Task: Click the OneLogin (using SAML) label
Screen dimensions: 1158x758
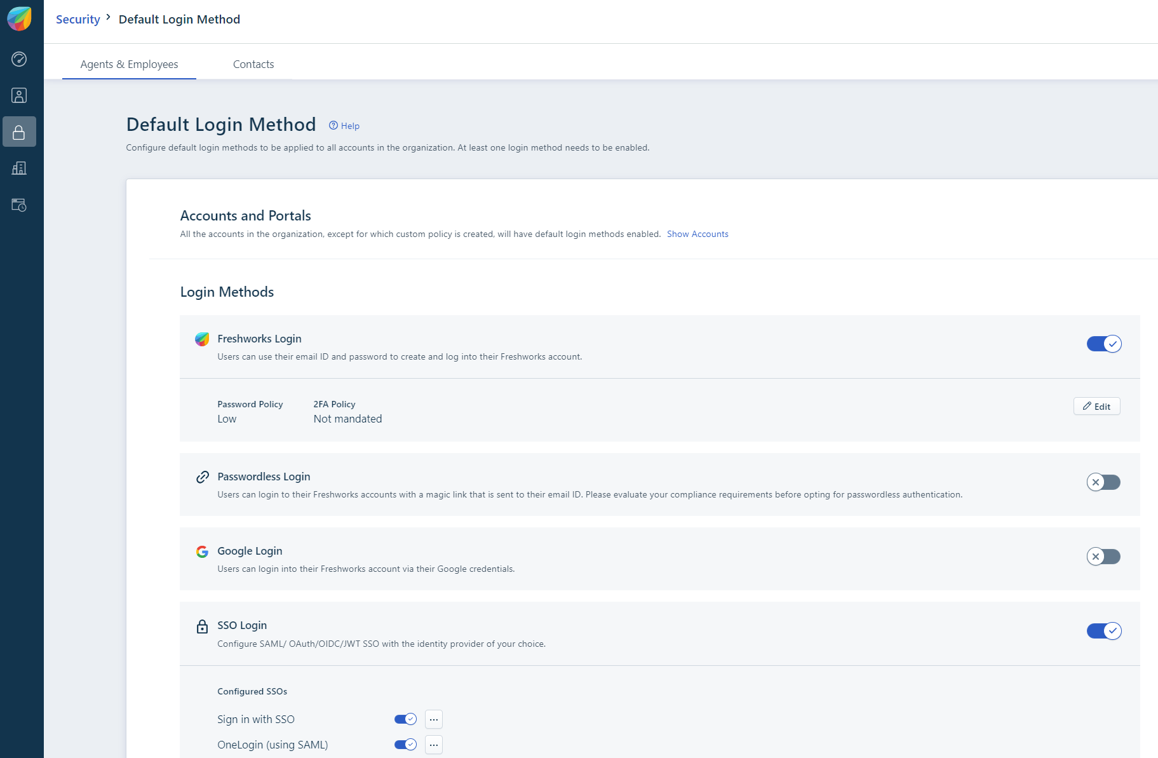Action: (x=273, y=745)
